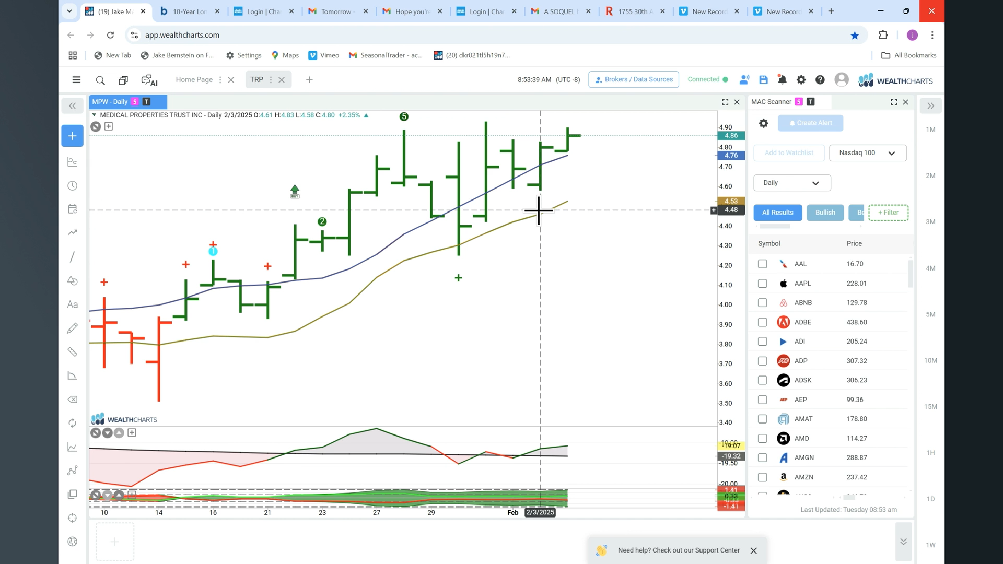Open the hamburger main menu
The width and height of the screenshot is (1003, 564).
point(76,80)
